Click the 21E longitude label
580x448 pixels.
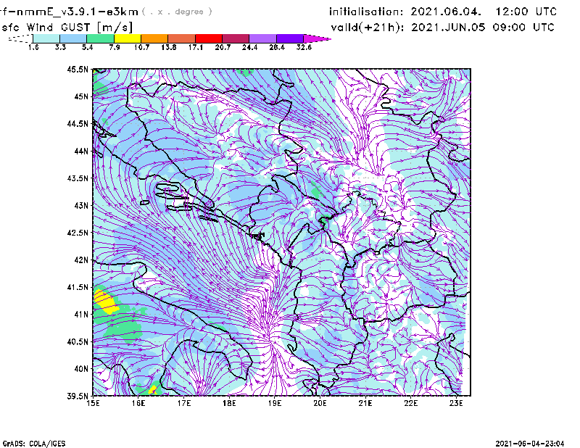tap(365, 403)
